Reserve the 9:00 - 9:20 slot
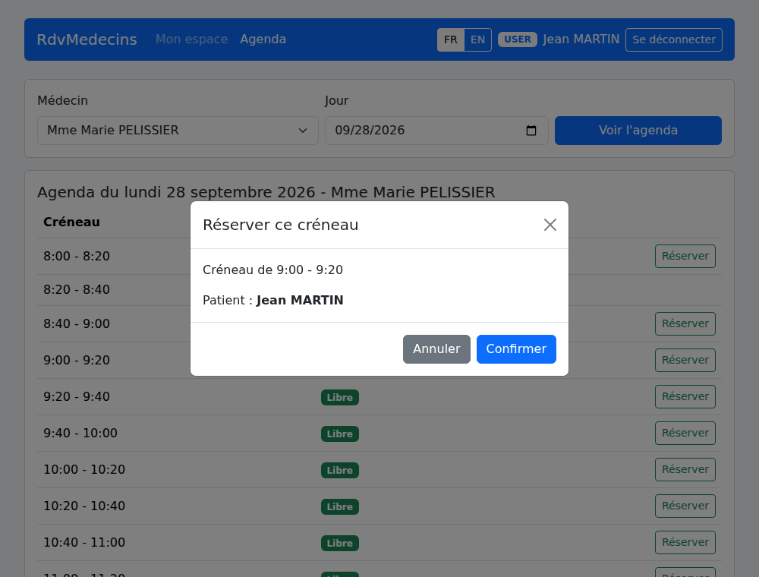The image size is (759, 577). pyautogui.click(x=685, y=360)
